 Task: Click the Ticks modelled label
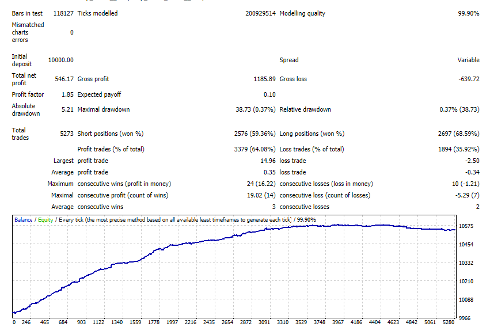[x=97, y=13]
